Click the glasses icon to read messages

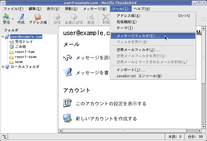pos(67,58)
